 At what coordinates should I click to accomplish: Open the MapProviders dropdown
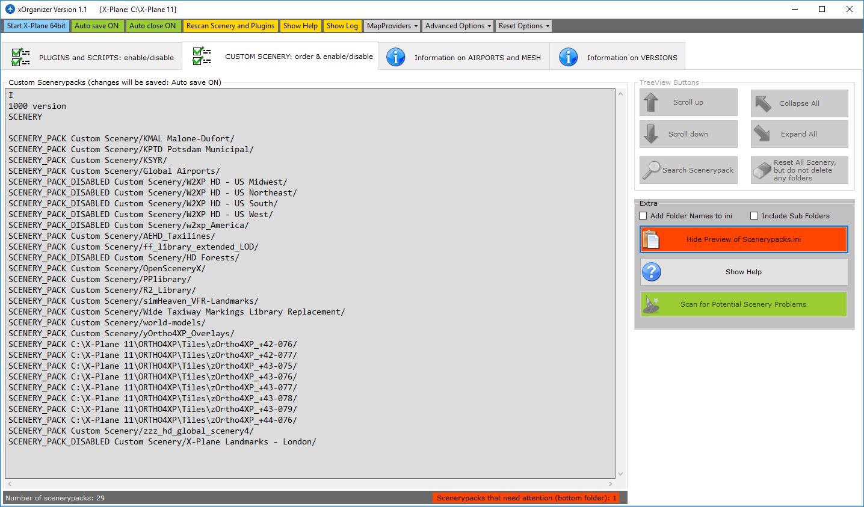392,26
